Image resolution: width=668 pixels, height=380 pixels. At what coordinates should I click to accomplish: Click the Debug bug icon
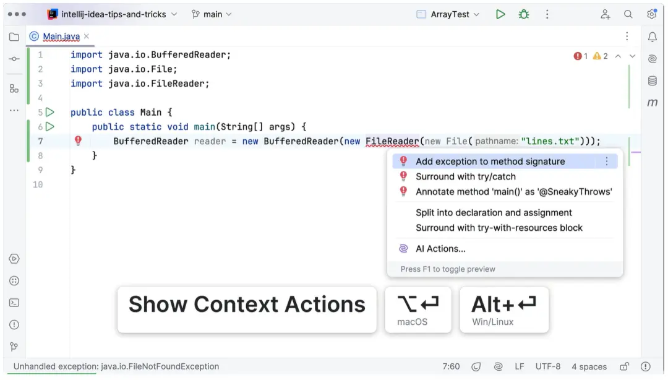(x=524, y=14)
